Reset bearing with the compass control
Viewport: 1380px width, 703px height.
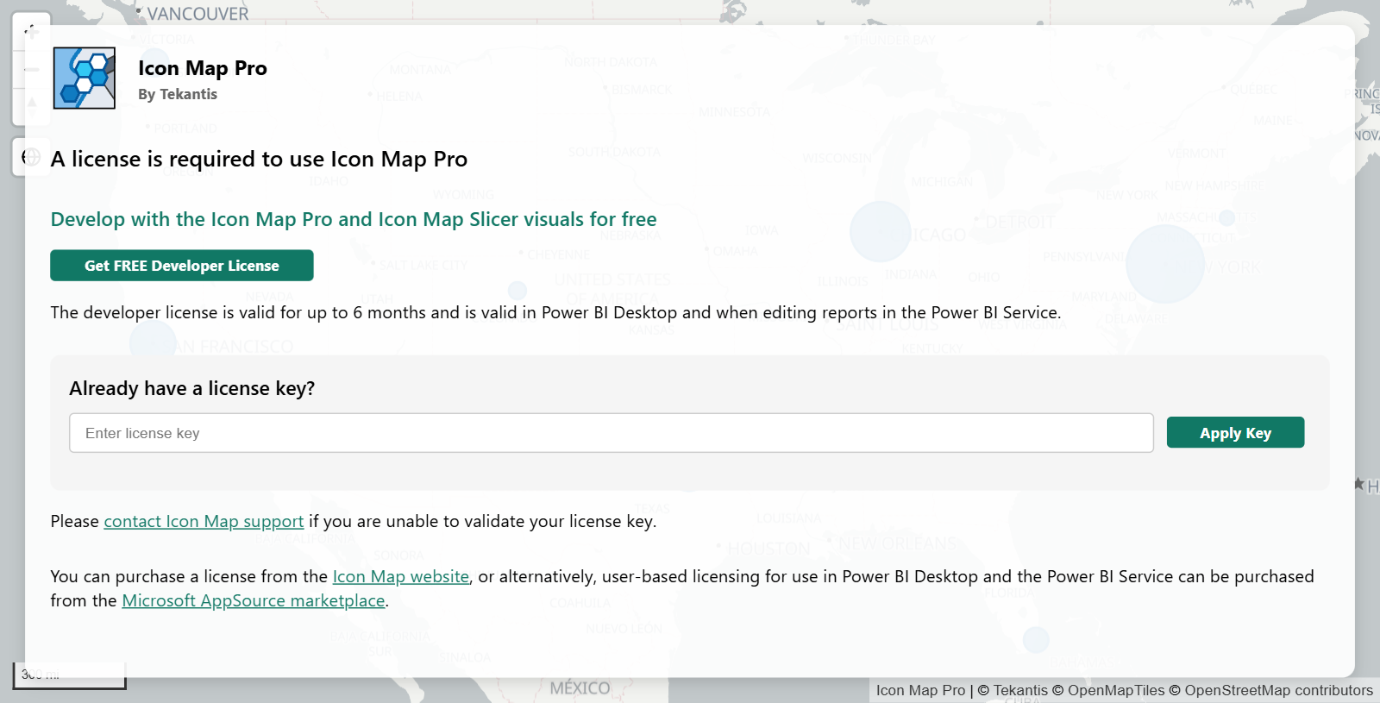pyautogui.click(x=32, y=105)
